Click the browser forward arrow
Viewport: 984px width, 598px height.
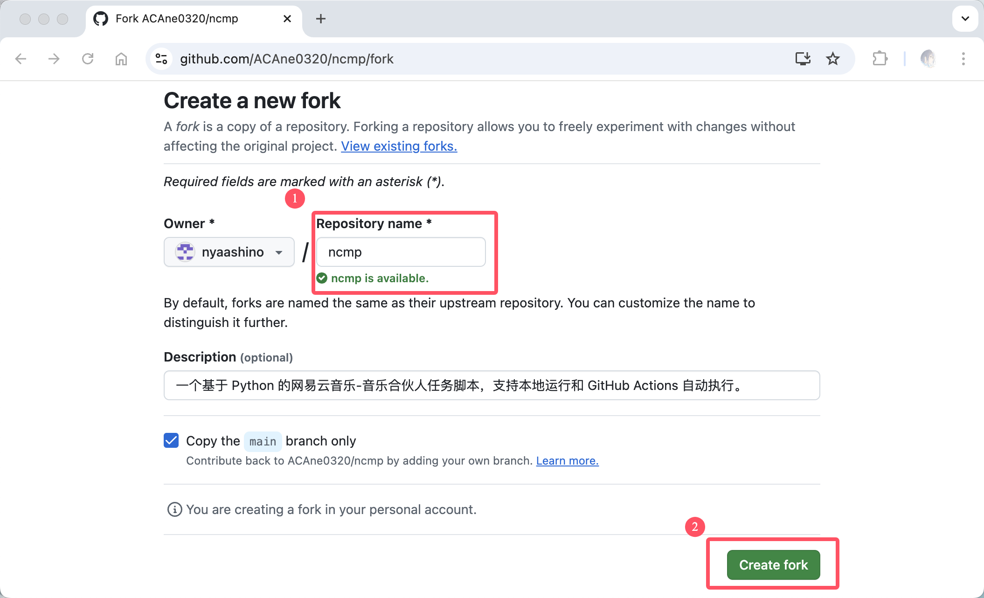coord(54,59)
